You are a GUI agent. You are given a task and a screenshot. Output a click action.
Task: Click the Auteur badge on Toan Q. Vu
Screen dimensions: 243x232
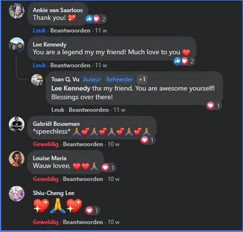click(x=92, y=79)
